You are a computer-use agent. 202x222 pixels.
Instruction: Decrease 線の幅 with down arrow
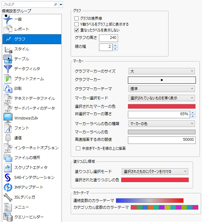115,49
